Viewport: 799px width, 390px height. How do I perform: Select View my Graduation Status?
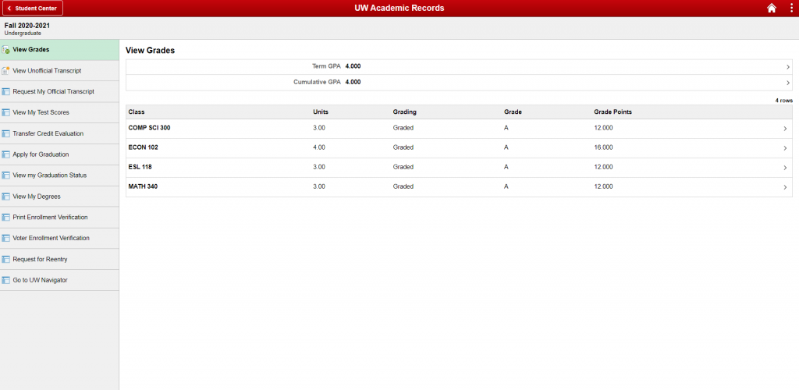click(x=55, y=175)
